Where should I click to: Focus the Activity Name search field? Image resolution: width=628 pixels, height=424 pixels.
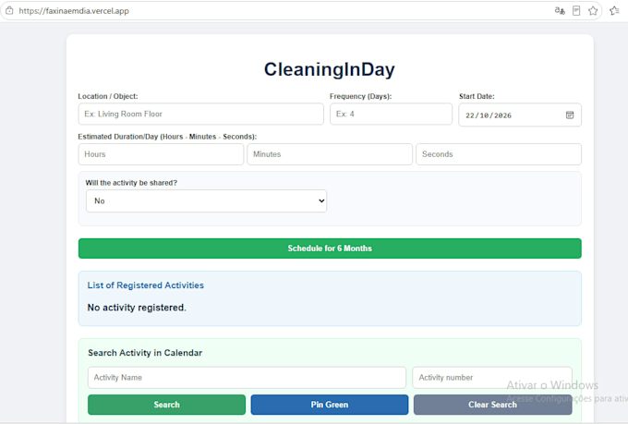[x=247, y=378]
